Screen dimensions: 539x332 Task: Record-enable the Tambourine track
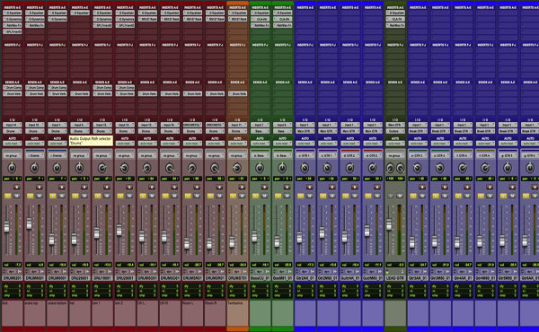tap(242, 188)
